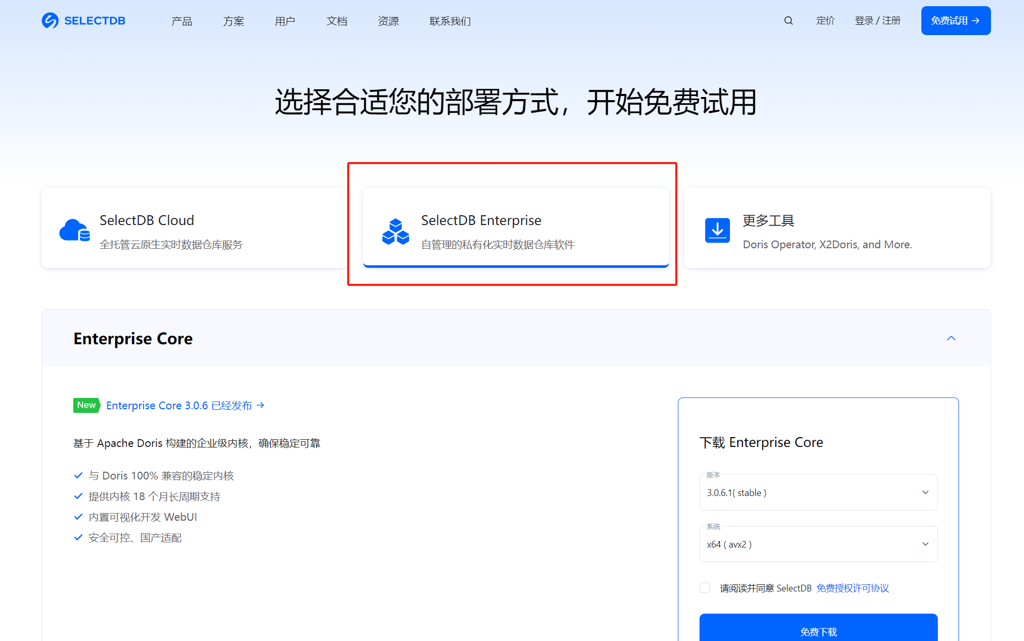Open the 文档 menu
The width and height of the screenshot is (1024, 641).
coord(336,21)
